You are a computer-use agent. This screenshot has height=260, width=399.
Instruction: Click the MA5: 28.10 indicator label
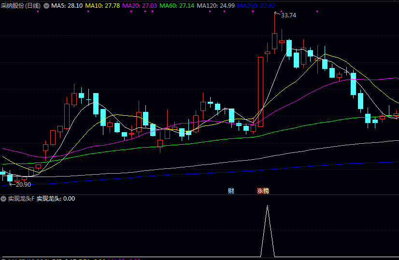point(67,6)
